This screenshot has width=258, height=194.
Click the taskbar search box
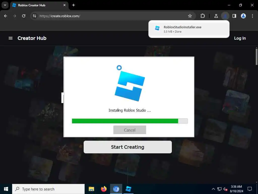[48, 189]
